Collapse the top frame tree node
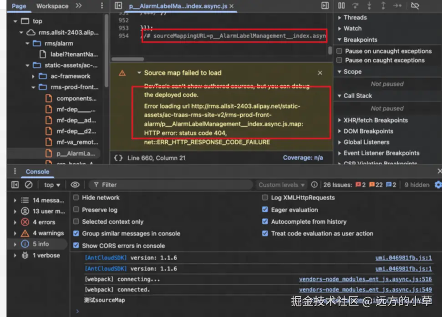This screenshot has height=317, width=442. coord(15,21)
